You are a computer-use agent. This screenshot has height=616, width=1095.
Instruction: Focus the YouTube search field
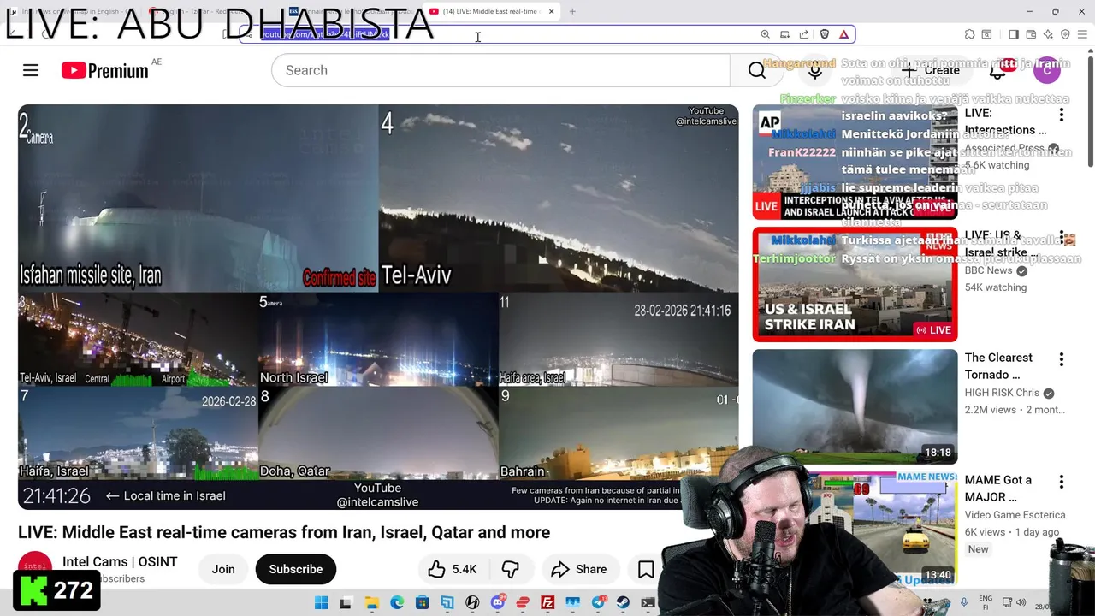click(501, 70)
